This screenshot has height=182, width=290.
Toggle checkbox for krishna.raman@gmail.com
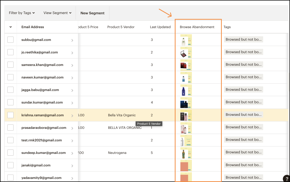point(10,115)
